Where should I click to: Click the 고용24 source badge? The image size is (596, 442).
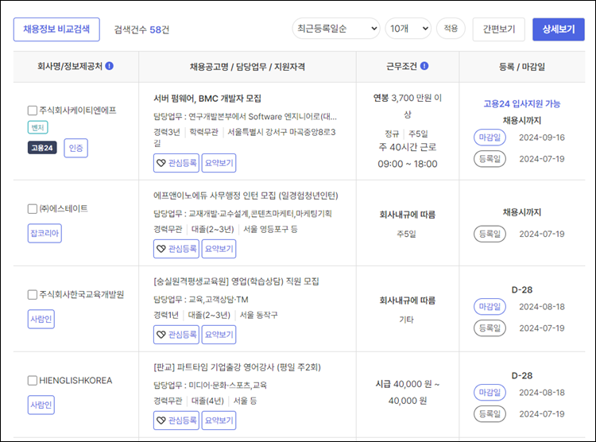point(42,148)
